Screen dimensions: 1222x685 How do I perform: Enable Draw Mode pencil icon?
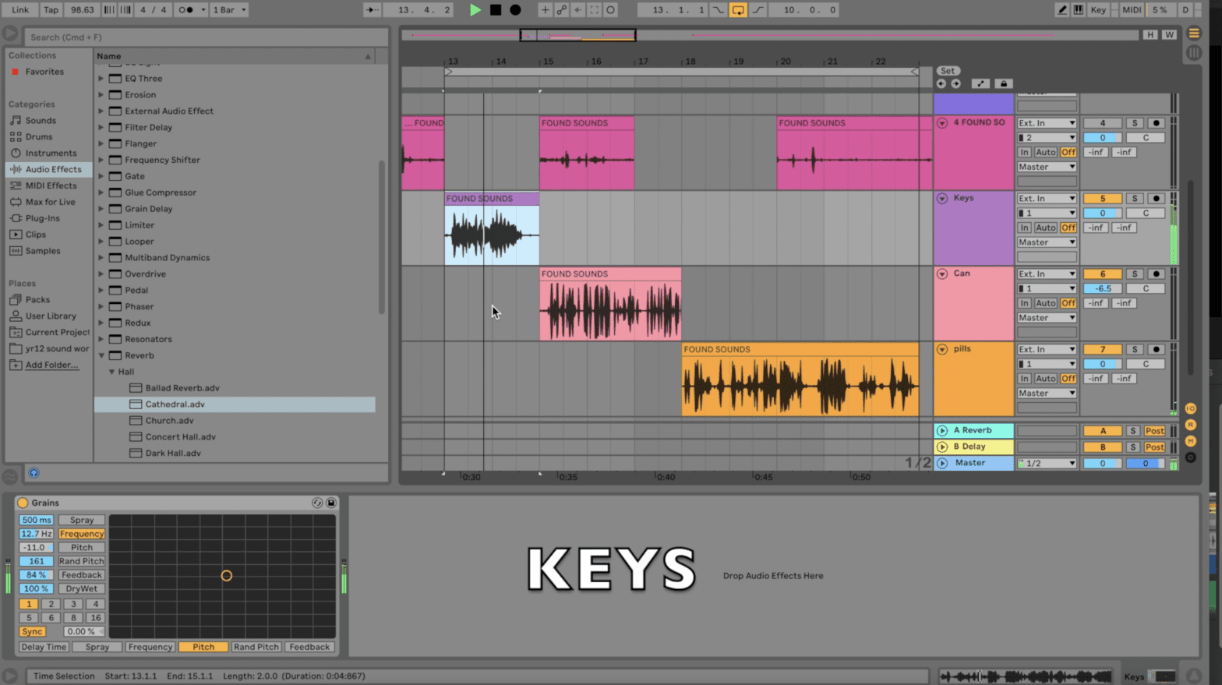pyautogui.click(x=1061, y=10)
